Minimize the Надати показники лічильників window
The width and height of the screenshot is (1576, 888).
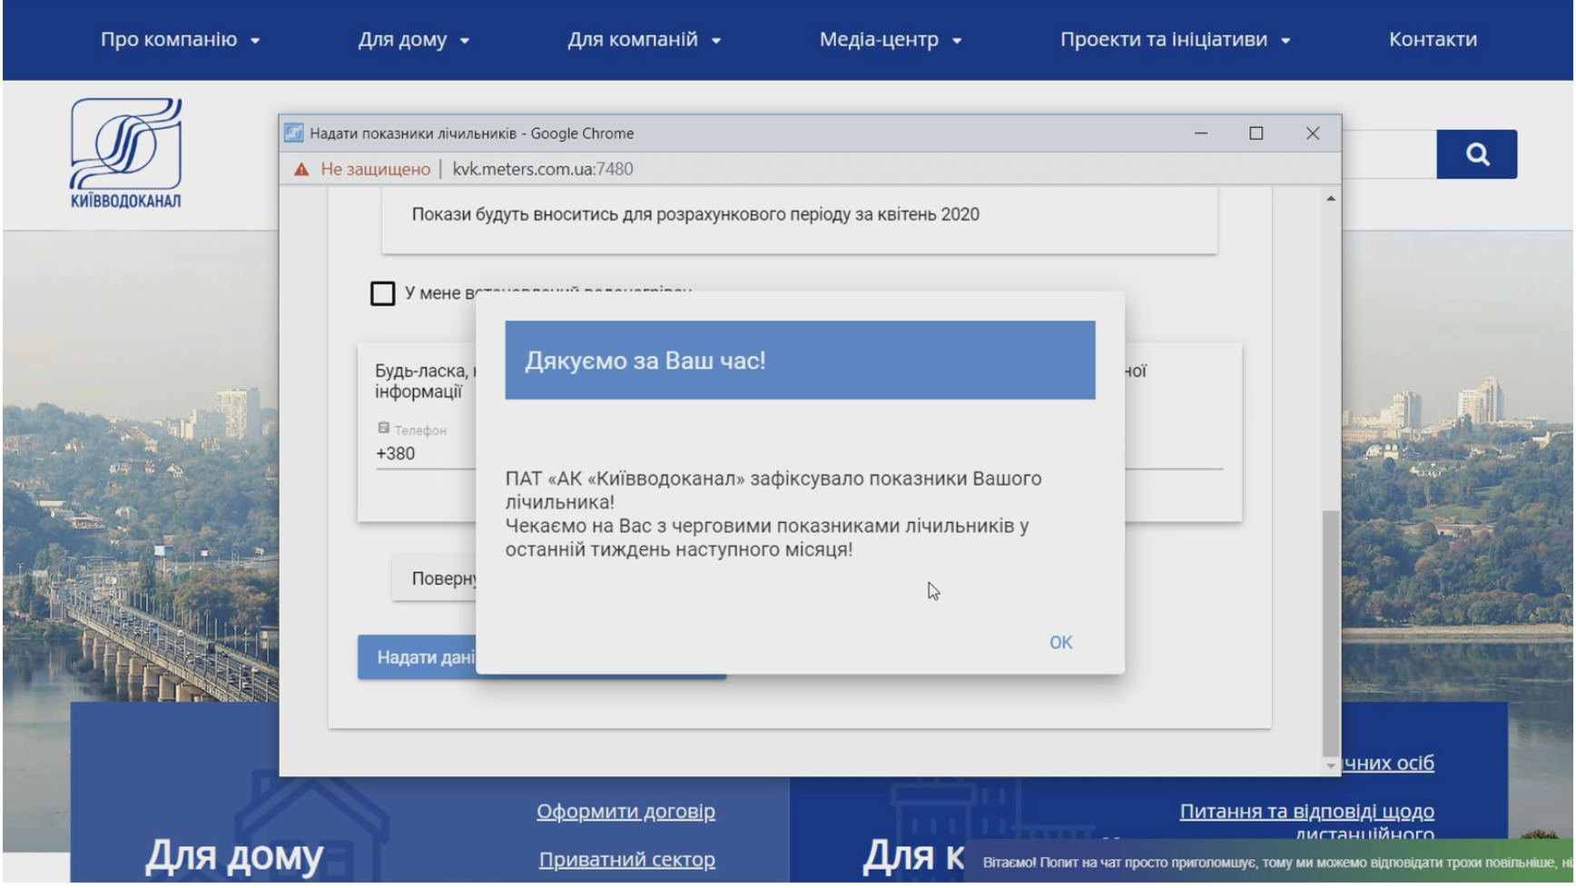[1200, 133]
